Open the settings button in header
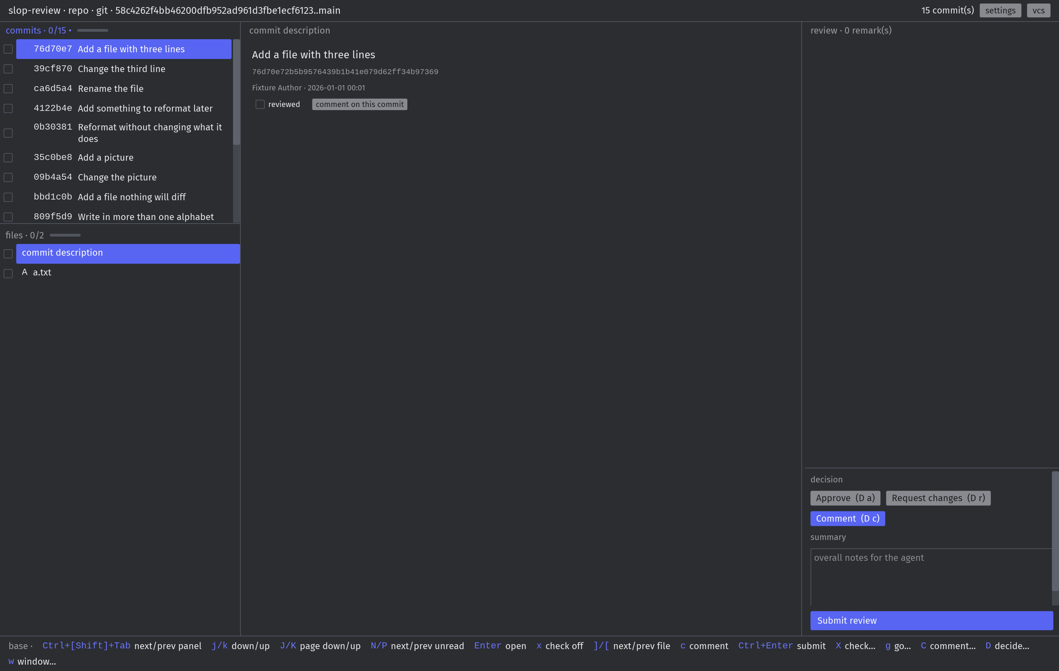This screenshot has width=1059, height=671. (1000, 11)
